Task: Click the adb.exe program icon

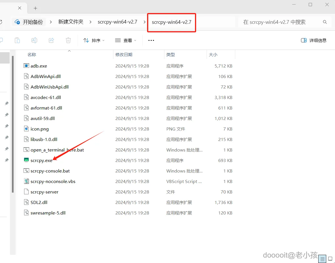Action: pos(26,66)
